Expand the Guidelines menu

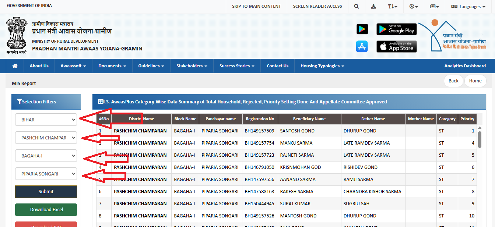tap(151, 66)
